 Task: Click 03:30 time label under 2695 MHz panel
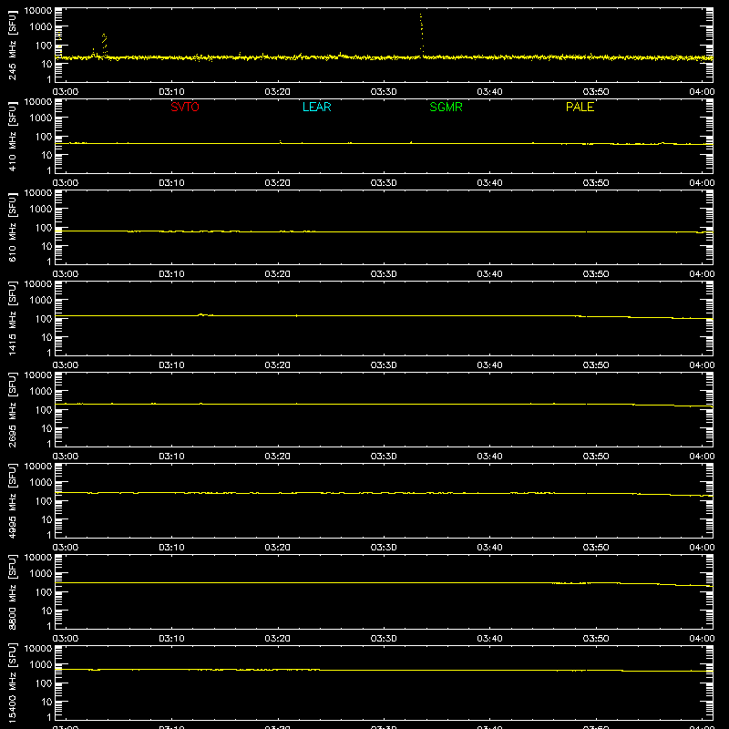[384, 457]
